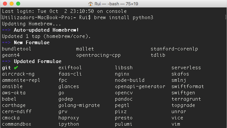Screen dimensions: 227x128
Task: Click the 'grv' formula name
Action: point(63,112)
